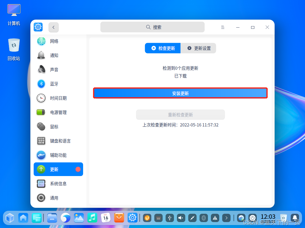This screenshot has width=305, height=228.
Task: Show desktop with the home dock icon
Action: pyautogui.click(x=23, y=218)
